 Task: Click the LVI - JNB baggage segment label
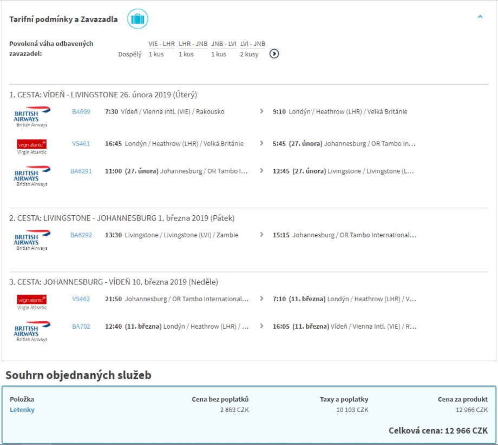click(x=252, y=44)
